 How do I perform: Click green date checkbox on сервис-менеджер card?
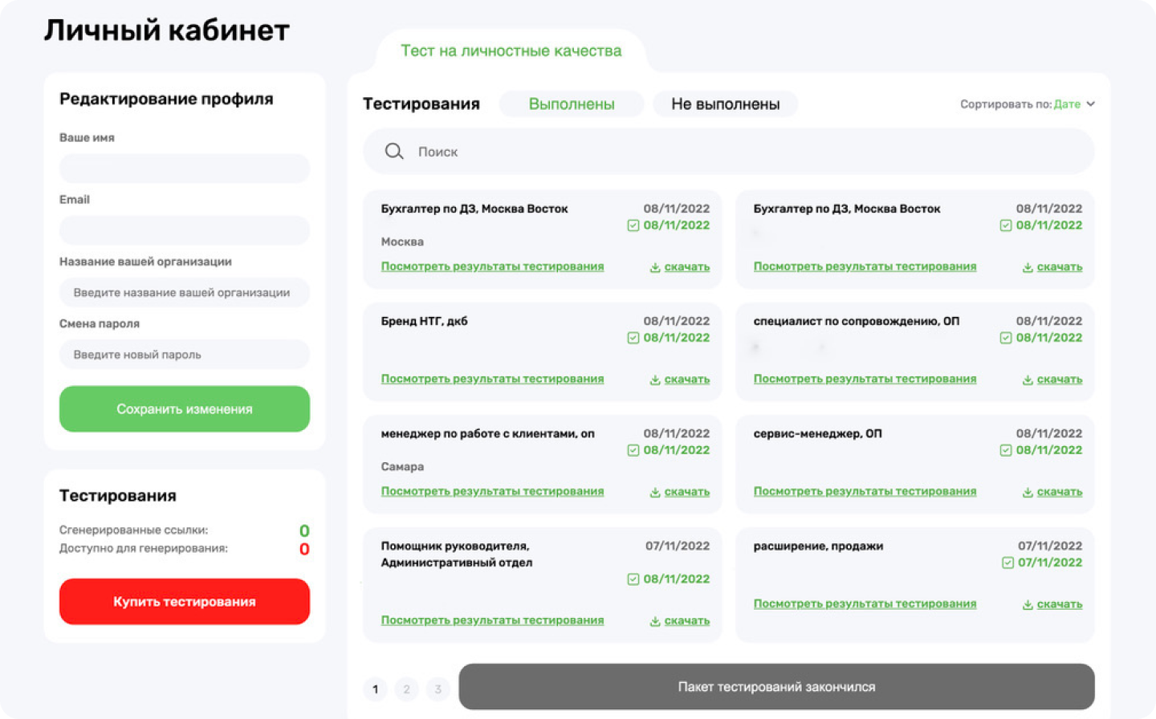pos(1006,450)
